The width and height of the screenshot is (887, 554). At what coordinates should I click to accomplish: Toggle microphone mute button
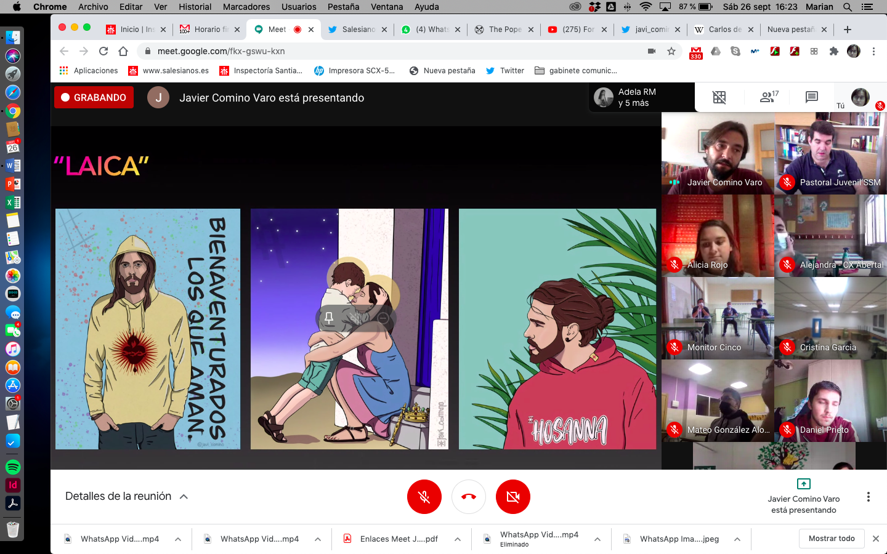pyautogui.click(x=424, y=497)
